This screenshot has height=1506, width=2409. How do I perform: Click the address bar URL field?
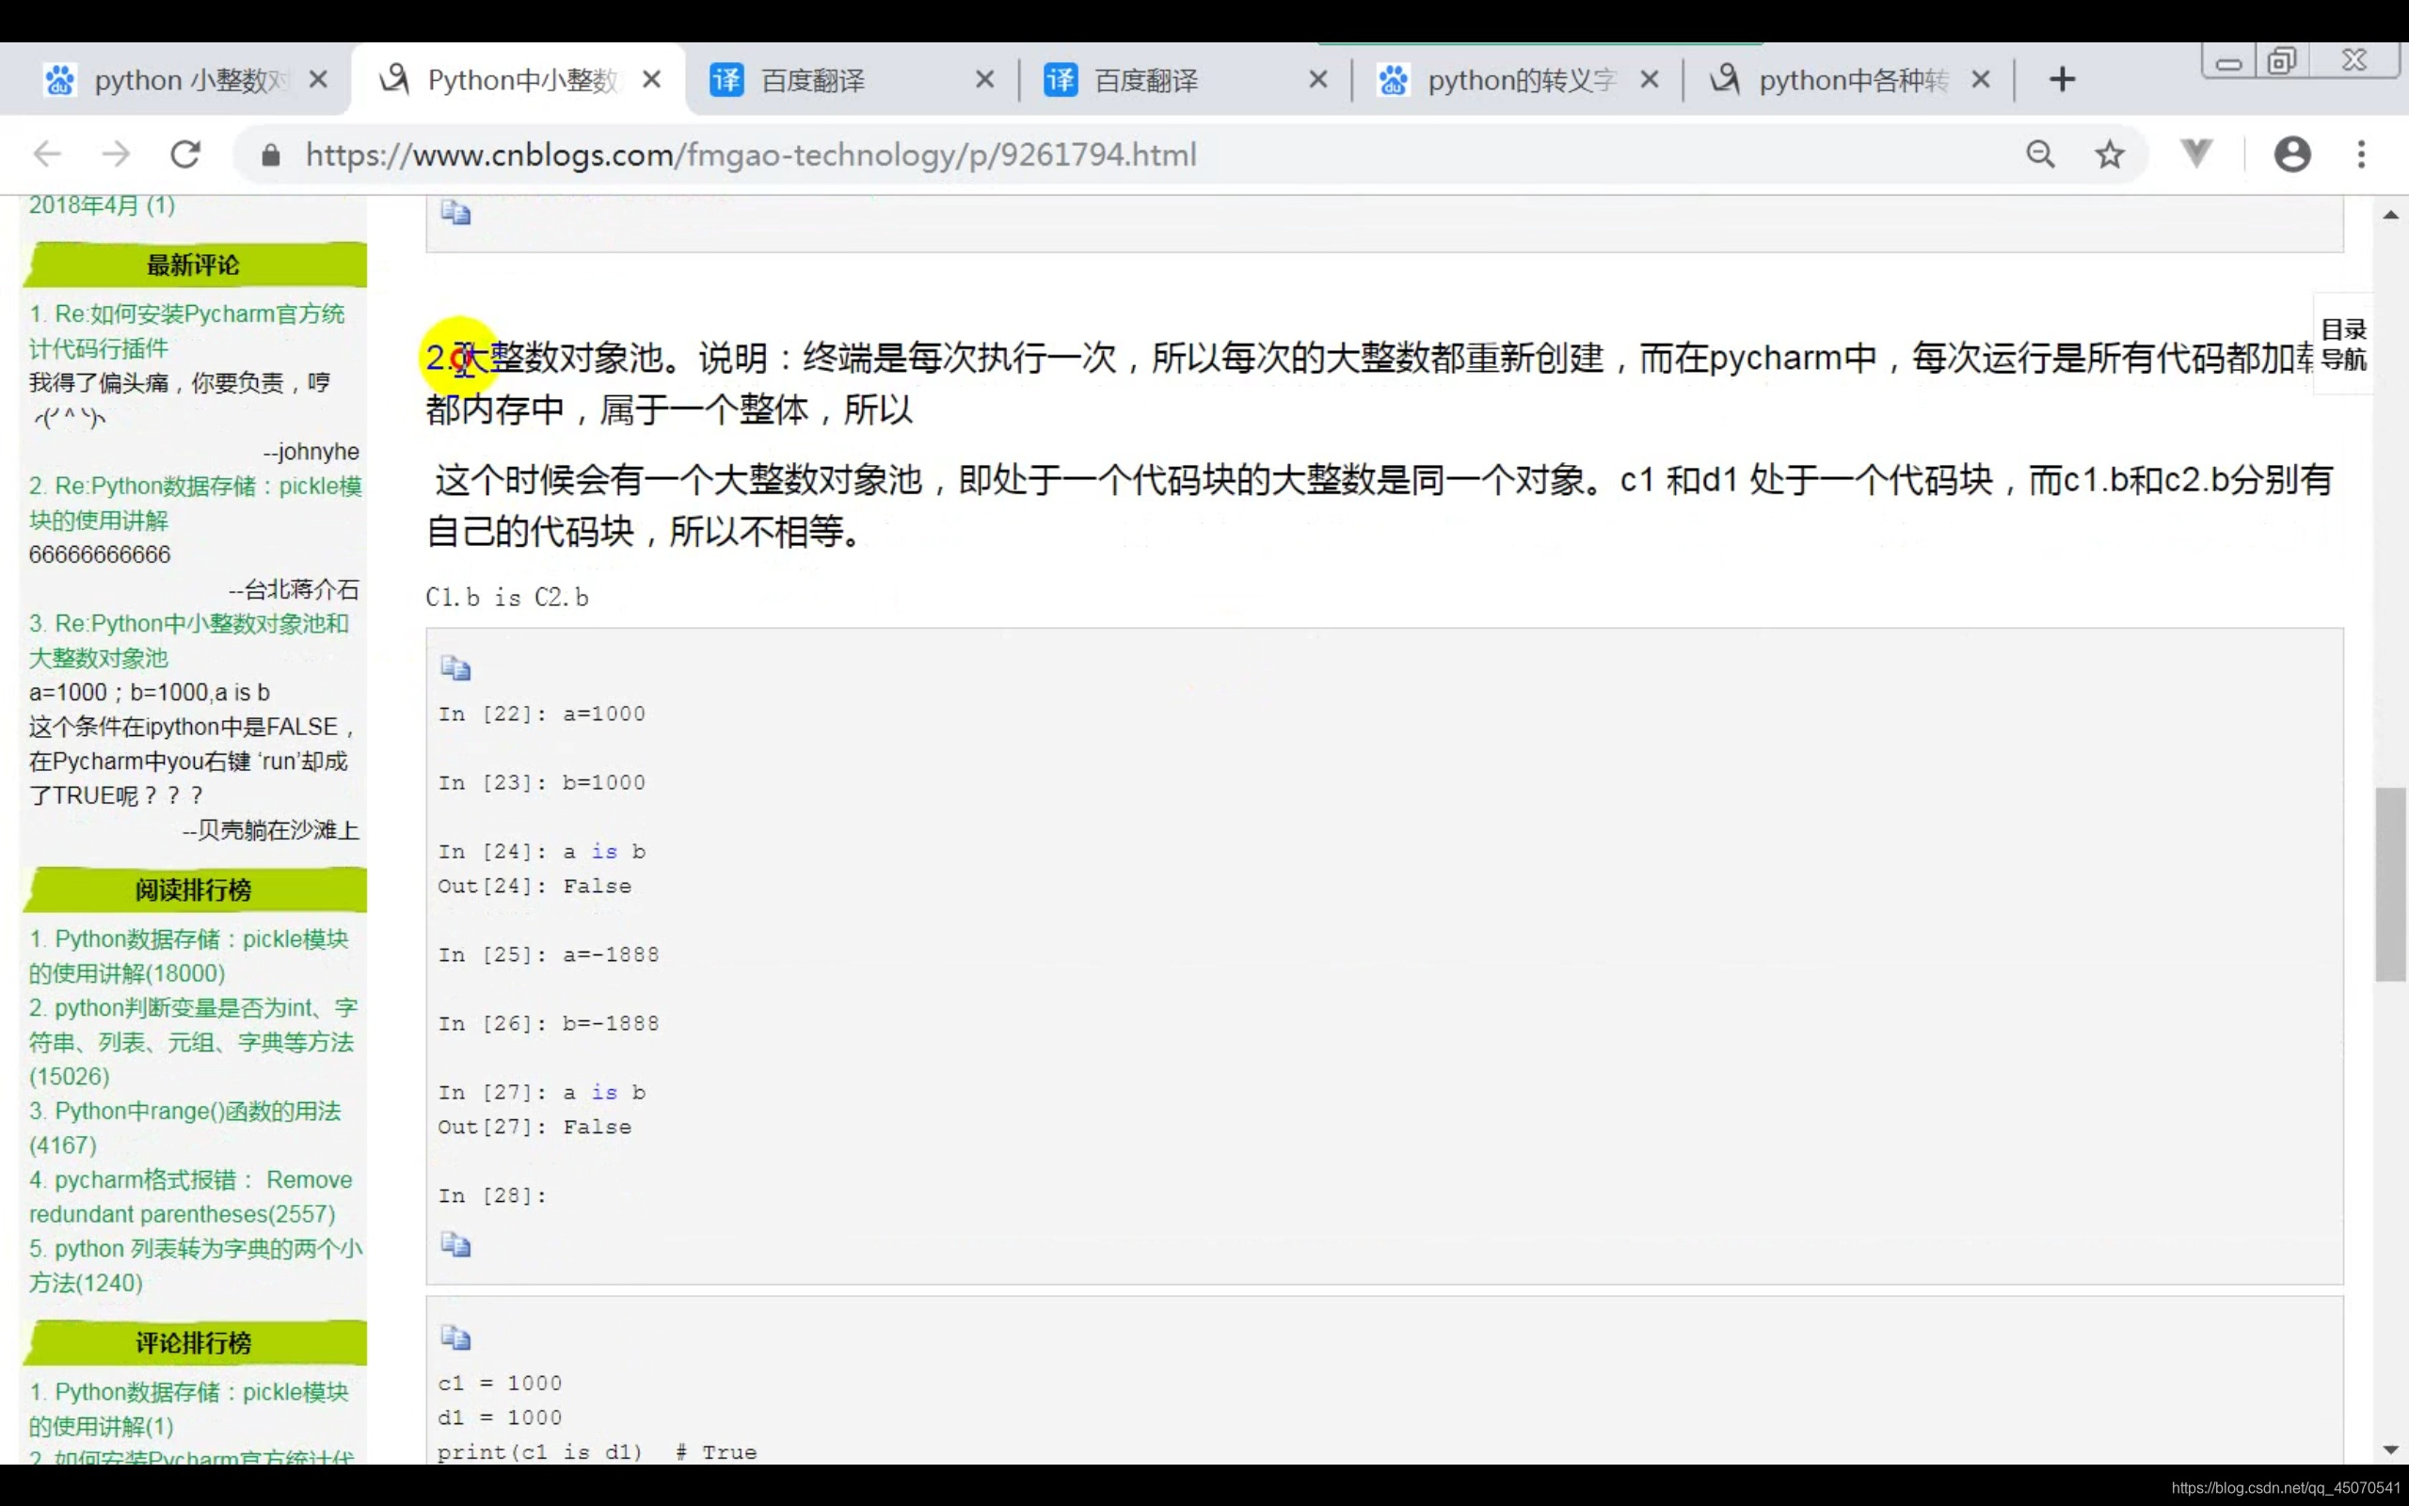[x=751, y=154]
